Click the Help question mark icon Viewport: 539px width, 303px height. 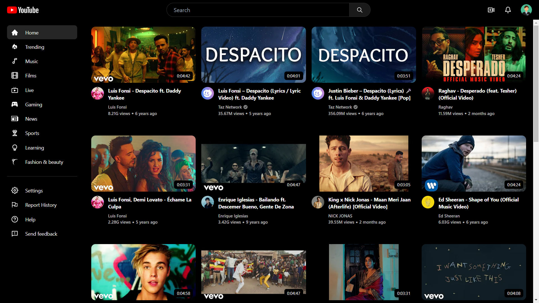(x=15, y=219)
